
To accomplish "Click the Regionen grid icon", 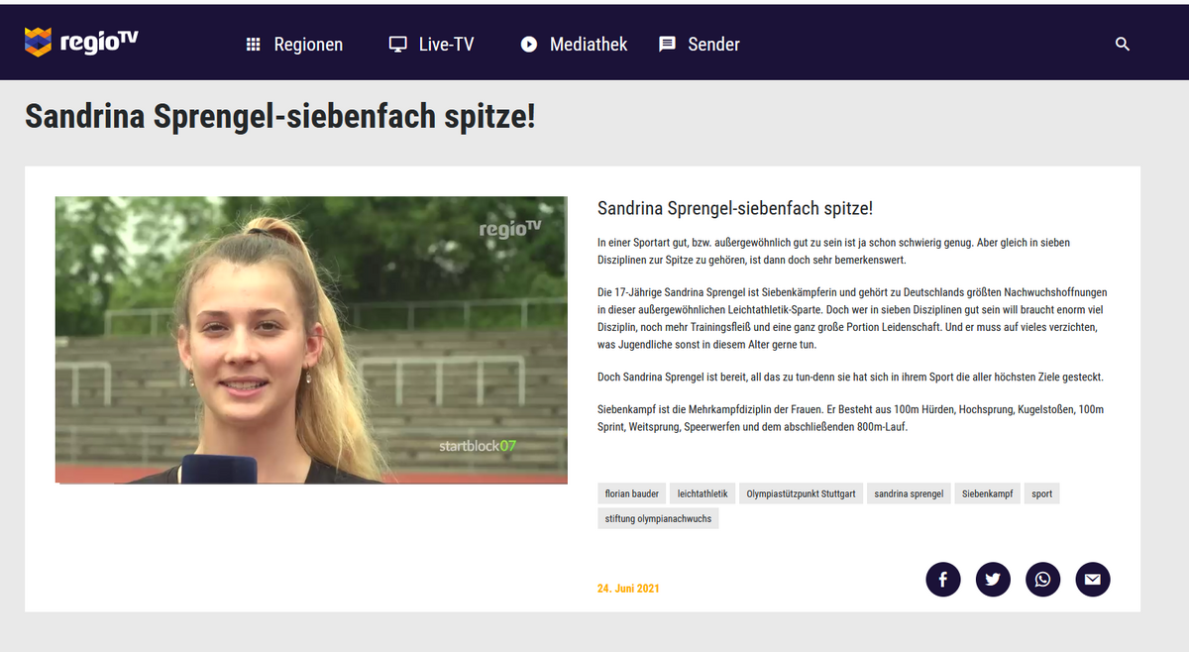I will point(253,45).
